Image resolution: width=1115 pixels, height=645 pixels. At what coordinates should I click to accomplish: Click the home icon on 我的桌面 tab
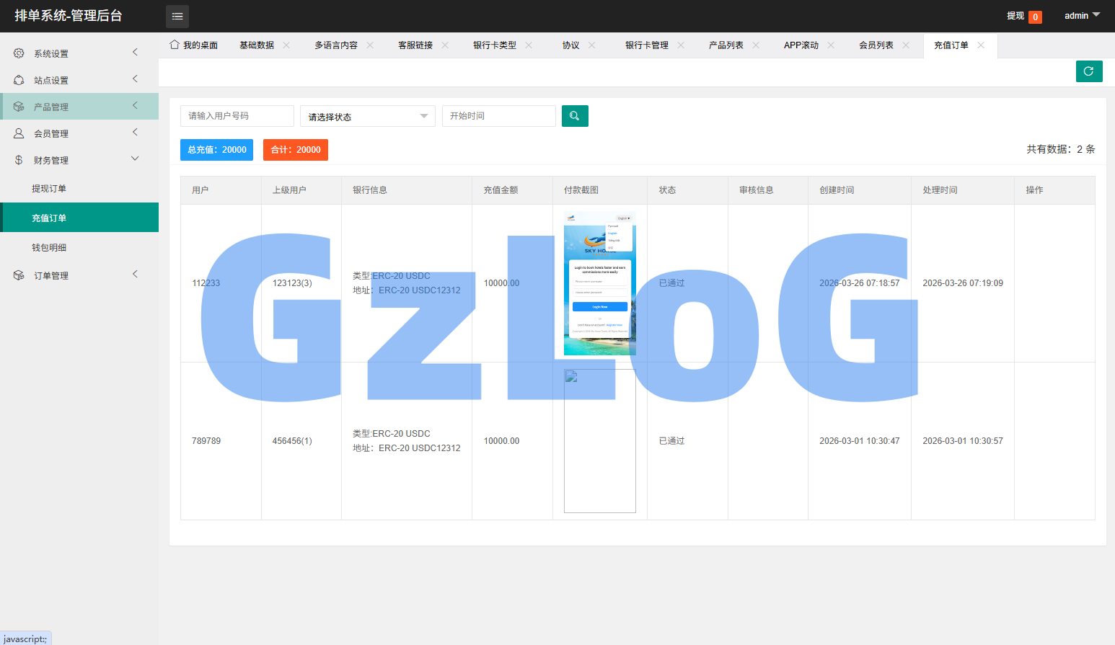coord(175,45)
